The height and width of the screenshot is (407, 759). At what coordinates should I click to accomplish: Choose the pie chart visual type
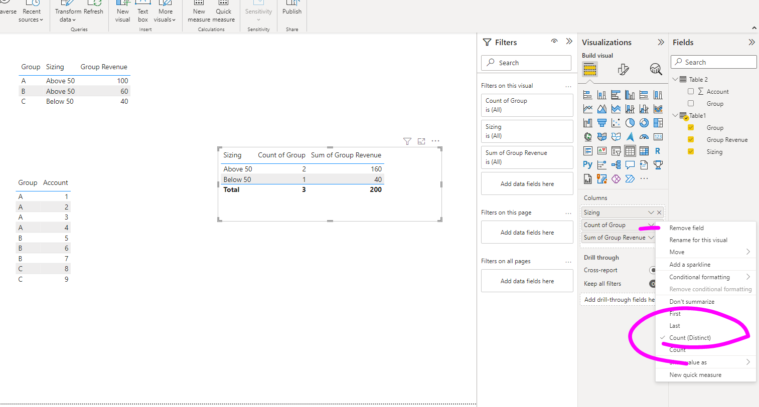click(630, 123)
